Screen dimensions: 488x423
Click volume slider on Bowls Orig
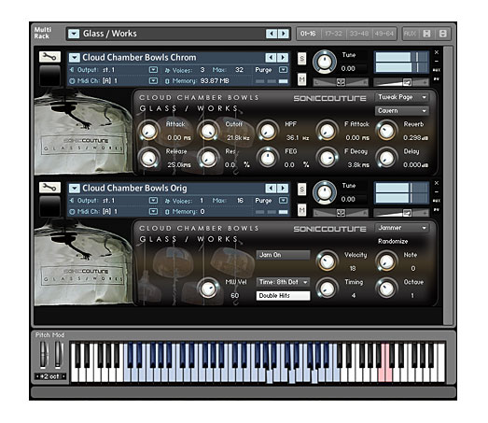401,213
